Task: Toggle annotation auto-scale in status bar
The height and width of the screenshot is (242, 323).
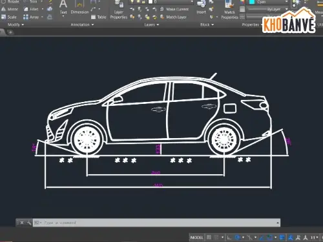Action: coord(298,237)
